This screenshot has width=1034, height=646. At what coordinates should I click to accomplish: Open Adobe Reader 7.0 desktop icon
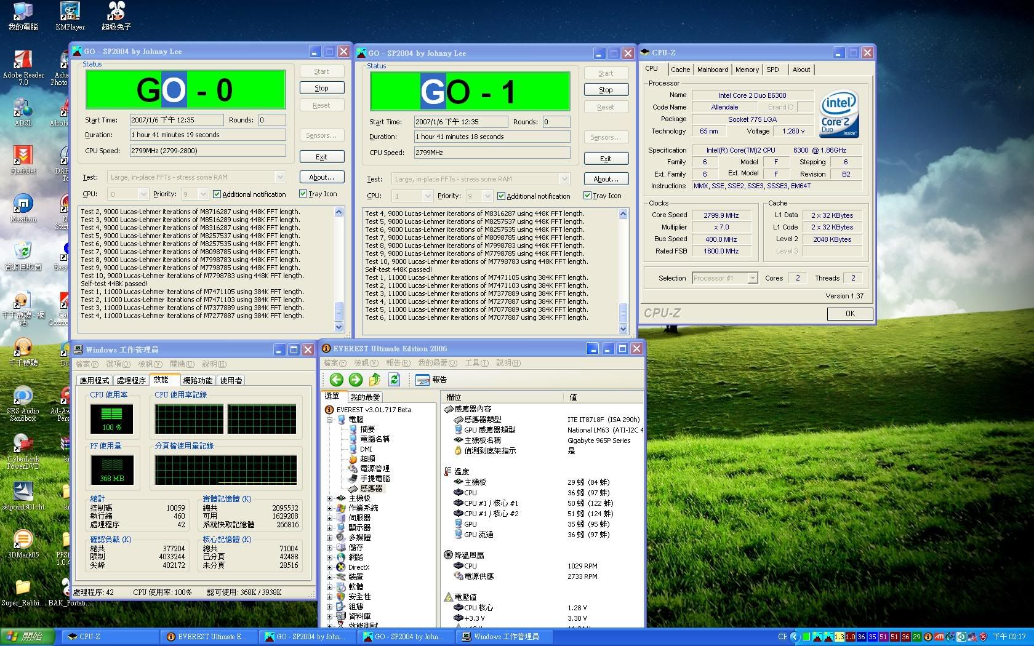coord(23,68)
